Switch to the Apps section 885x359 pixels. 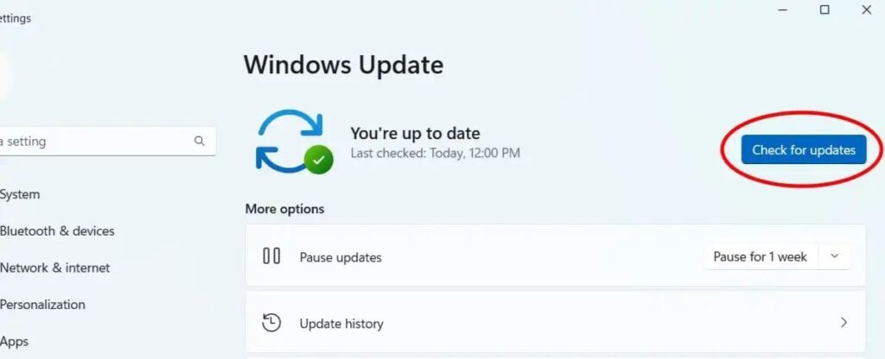(x=14, y=342)
